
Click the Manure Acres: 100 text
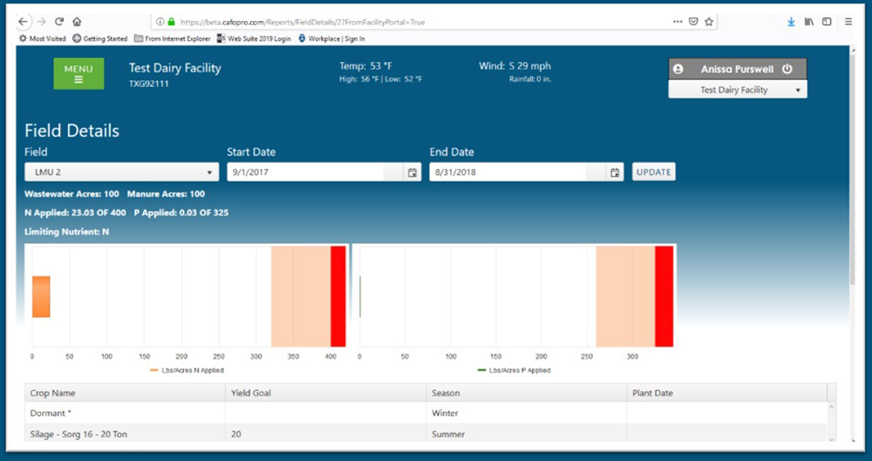[x=166, y=194]
